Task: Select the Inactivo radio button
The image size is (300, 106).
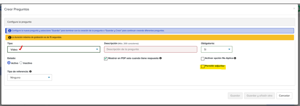Action: pyautogui.click(x=21, y=63)
